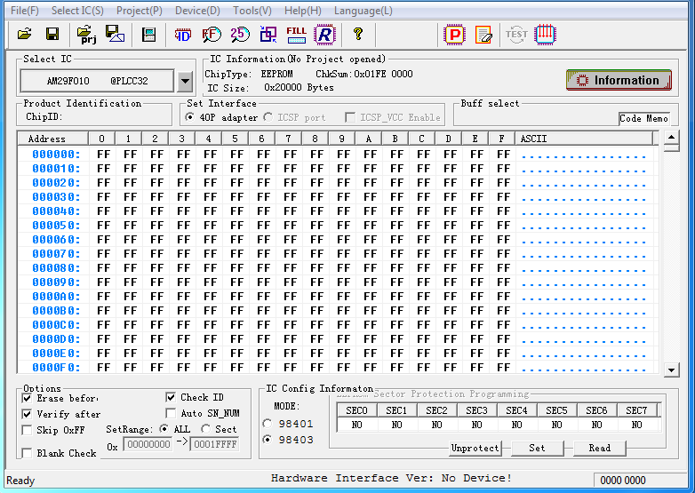Select the 98401 mode radio button

268,423
